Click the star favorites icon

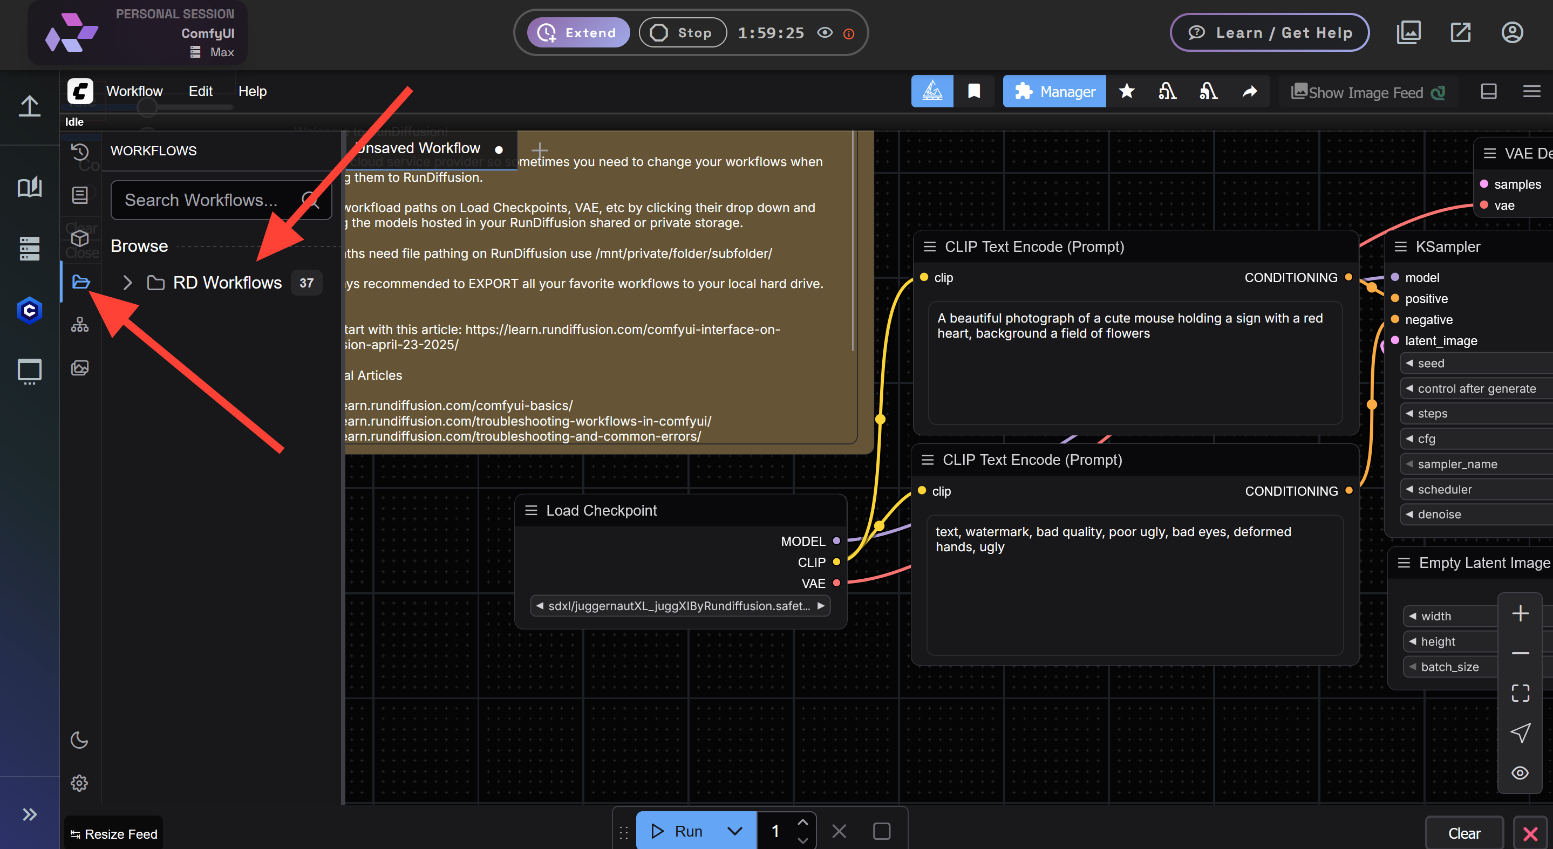click(x=1126, y=92)
